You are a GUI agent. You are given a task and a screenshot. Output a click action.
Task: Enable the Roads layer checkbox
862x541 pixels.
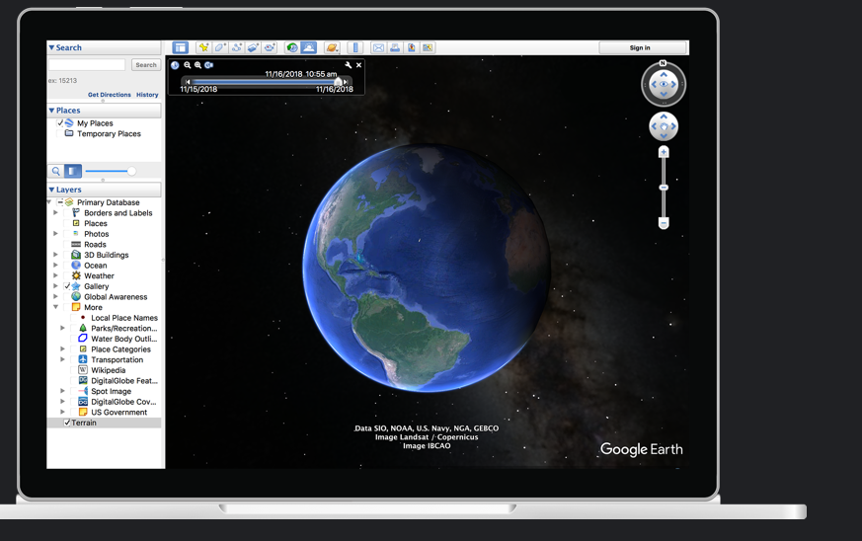[x=67, y=244]
